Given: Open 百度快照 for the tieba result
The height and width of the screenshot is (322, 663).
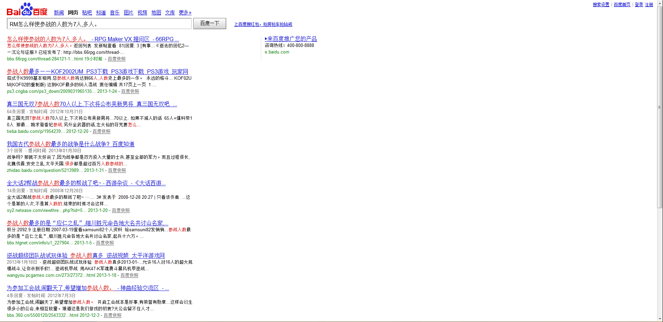Looking at the screenshot, I should (x=101, y=131).
